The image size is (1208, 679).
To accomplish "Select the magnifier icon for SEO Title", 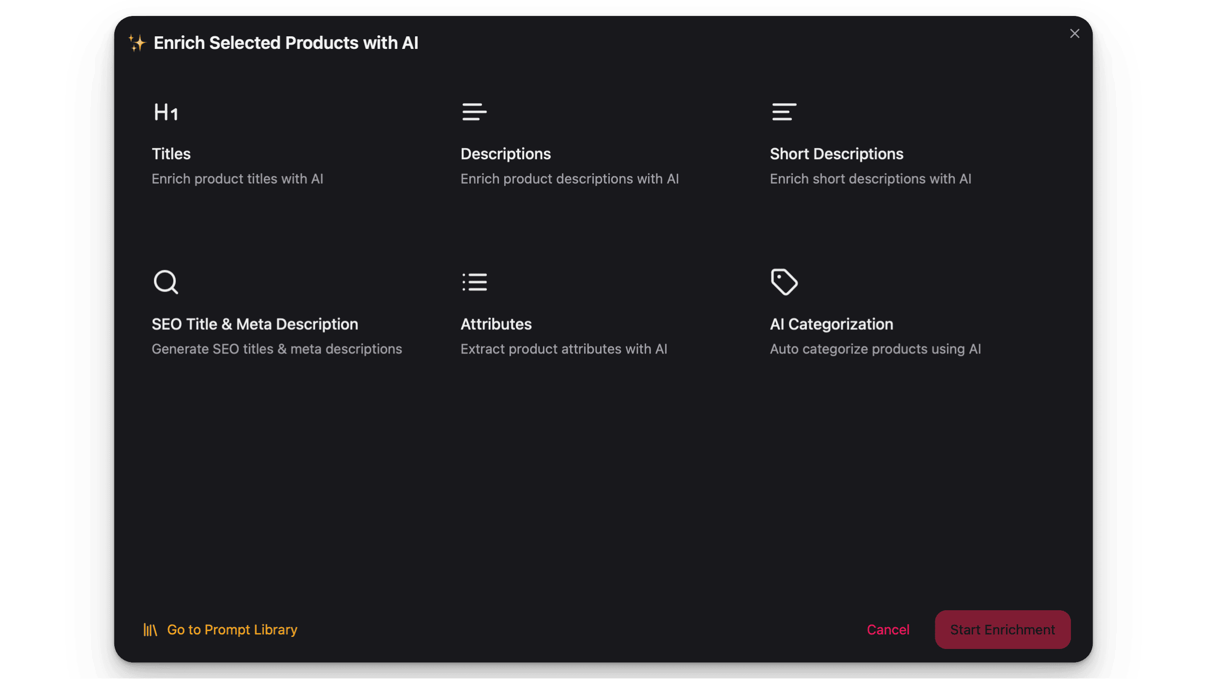I will click(166, 282).
